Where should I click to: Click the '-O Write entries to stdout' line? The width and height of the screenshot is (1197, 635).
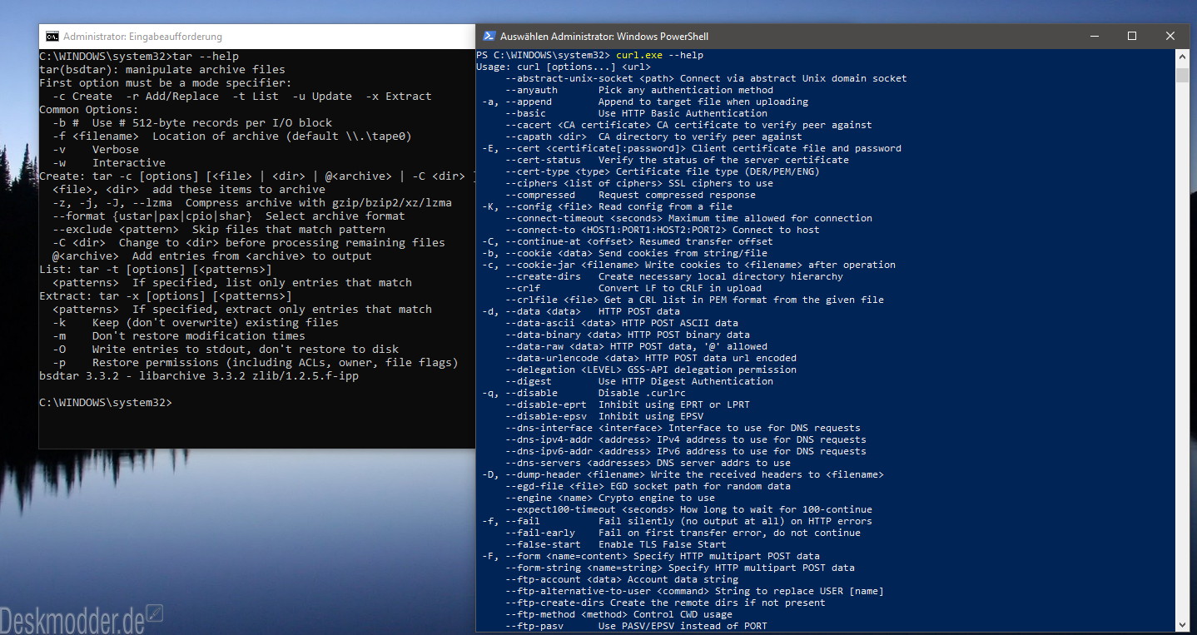pyautogui.click(x=226, y=349)
